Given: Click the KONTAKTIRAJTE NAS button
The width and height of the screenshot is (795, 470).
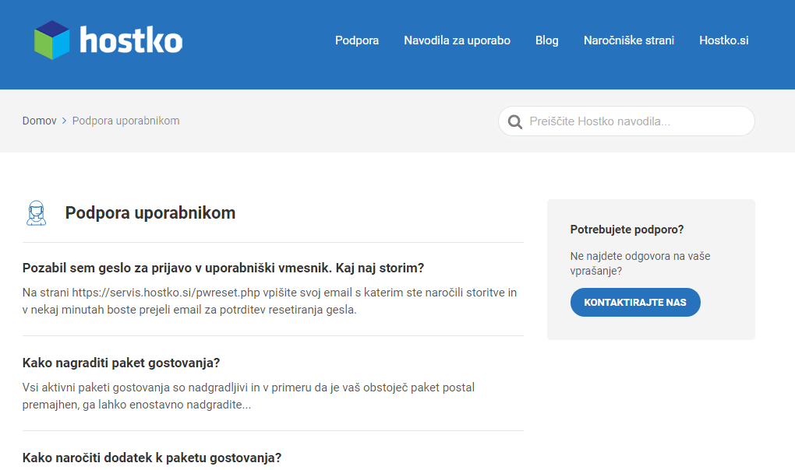Looking at the screenshot, I should click(x=635, y=303).
